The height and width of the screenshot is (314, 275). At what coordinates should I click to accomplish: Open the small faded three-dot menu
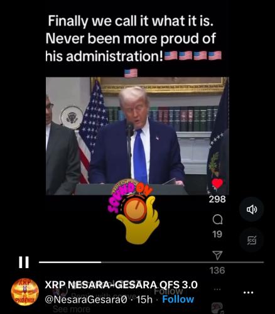click(x=217, y=290)
